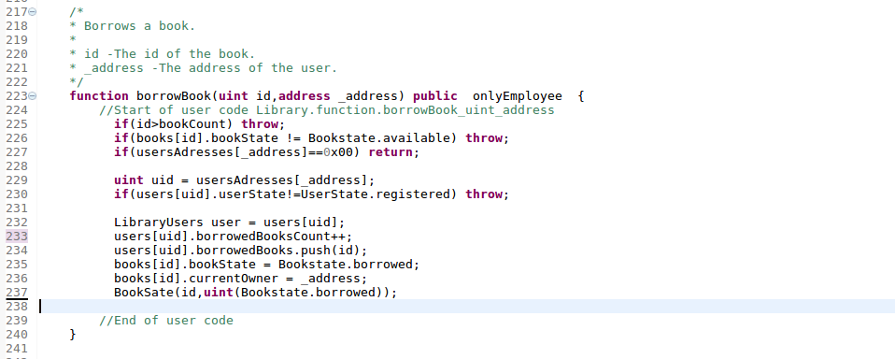This screenshot has width=895, height=359.
Task: Click the '//End of user code' comment
Action: 166,320
